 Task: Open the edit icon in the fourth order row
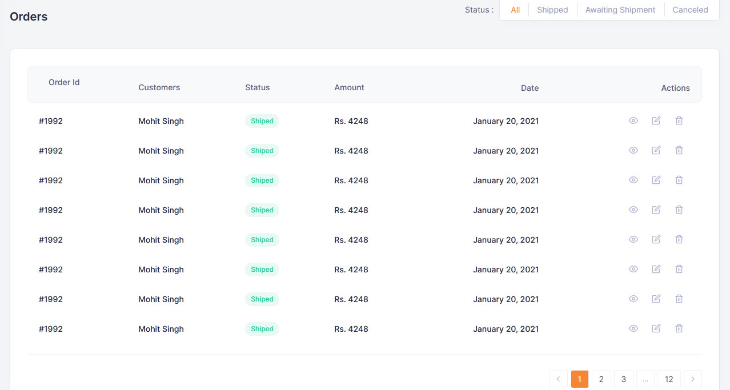coord(656,210)
